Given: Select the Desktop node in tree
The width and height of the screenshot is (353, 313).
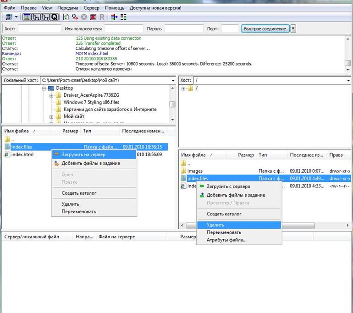Looking at the screenshot, I should coord(64,88).
